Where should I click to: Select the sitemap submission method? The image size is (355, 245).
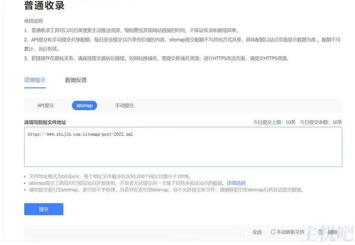[84, 106]
